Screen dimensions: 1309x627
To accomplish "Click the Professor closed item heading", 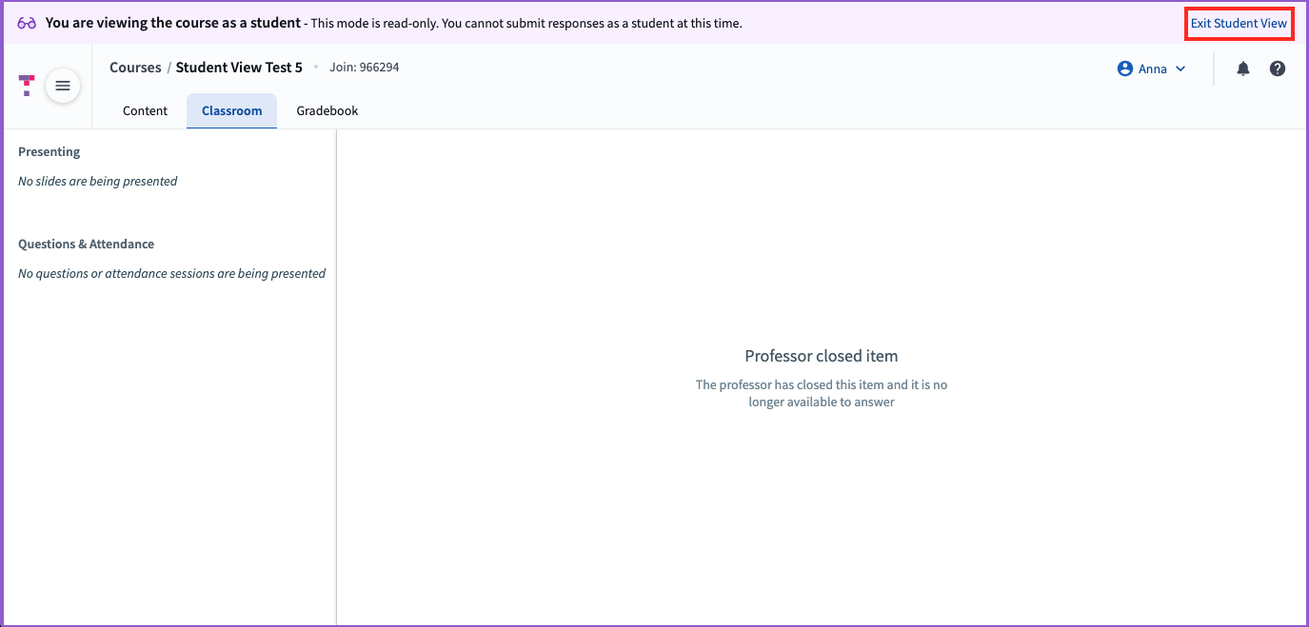I will (821, 355).
